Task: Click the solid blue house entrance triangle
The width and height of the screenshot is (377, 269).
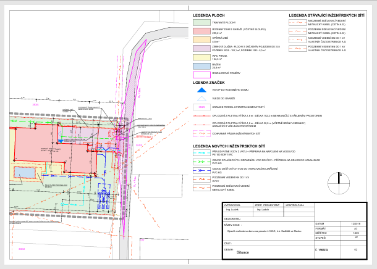Action: pyautogui.click(x=201, y=89)
